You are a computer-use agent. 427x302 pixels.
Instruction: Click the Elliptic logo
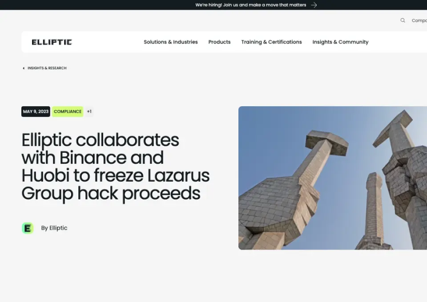point(52,42)
